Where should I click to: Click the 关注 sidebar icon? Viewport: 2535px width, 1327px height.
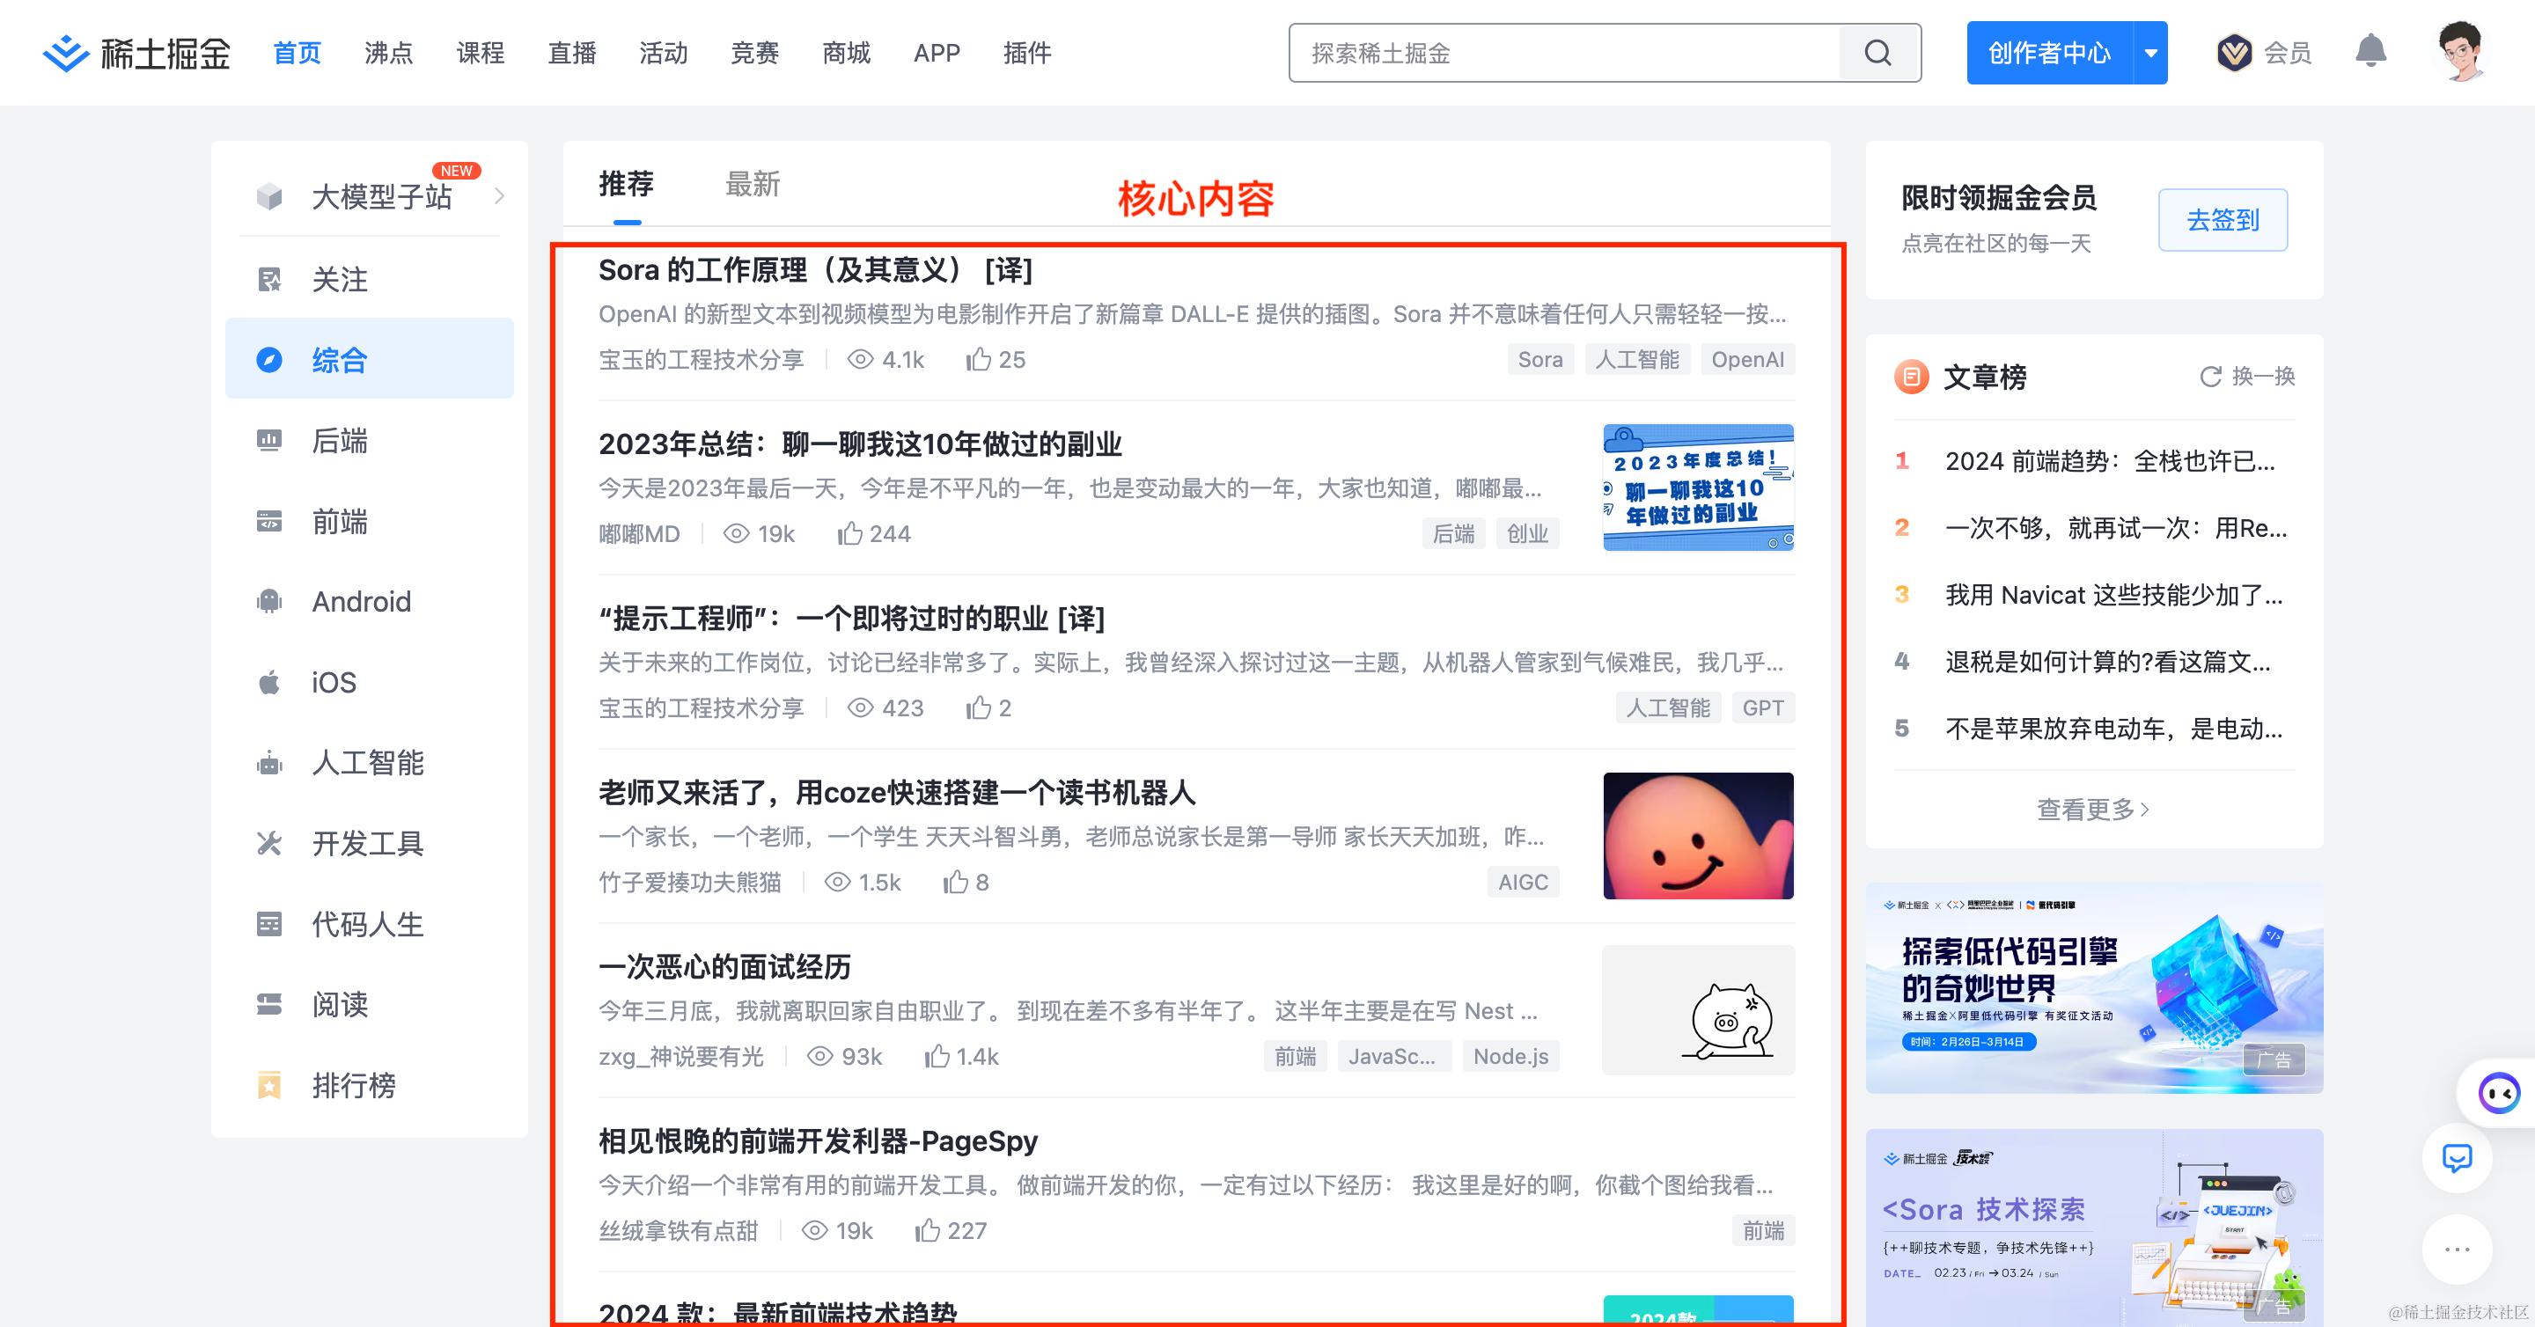(268, 279)
